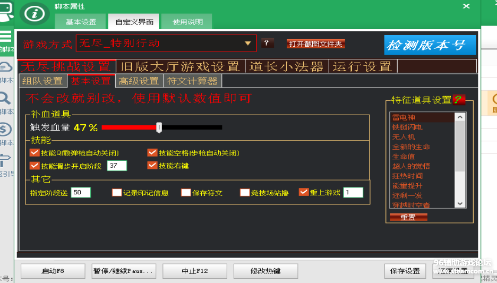This screenshot has height=283, width=497.
Task: Click the cloud icon in left sidebar
Action: [x=5, y=67]
